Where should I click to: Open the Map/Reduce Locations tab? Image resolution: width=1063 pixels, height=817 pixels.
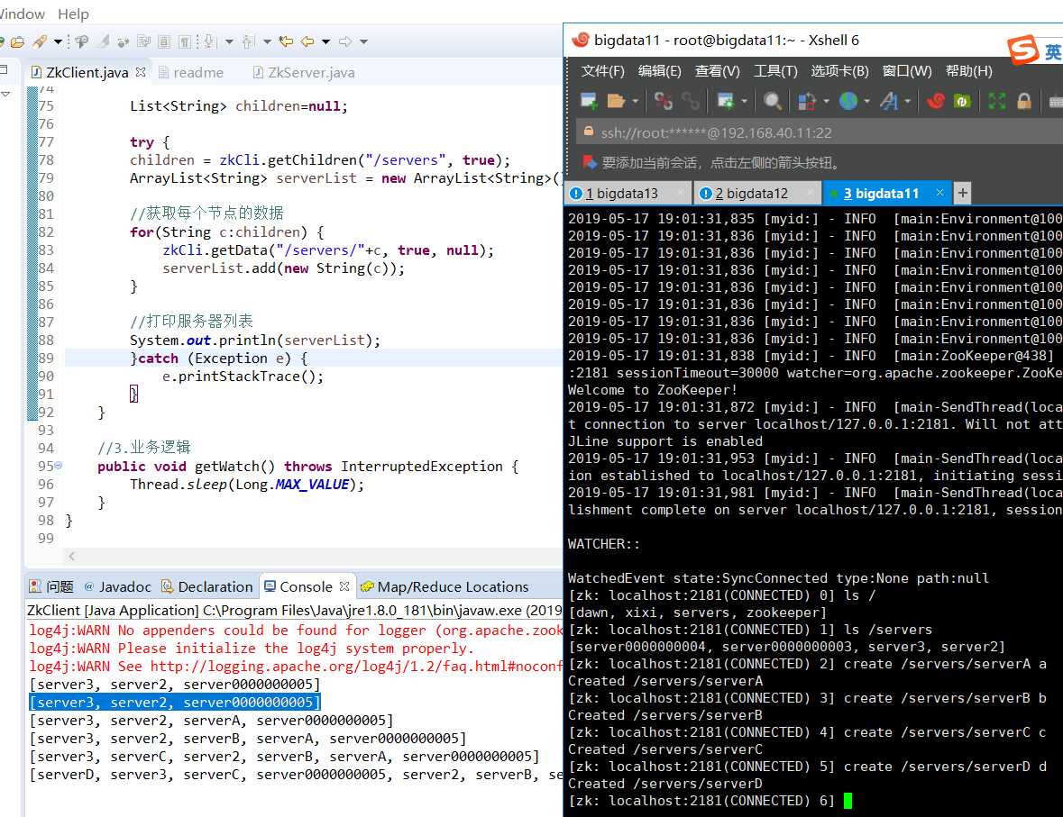click(x=444, y=586)
